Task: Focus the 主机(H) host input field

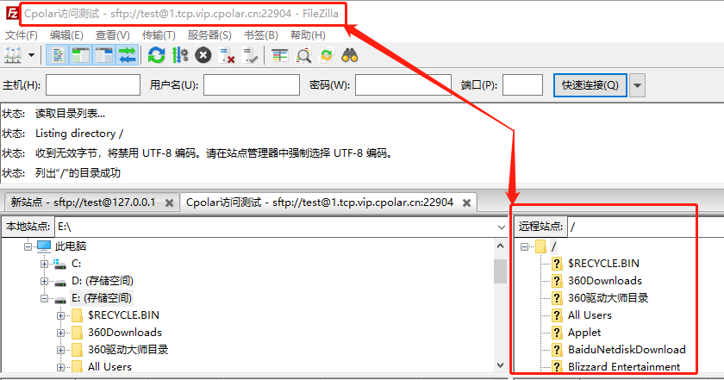Action: [x=93, y=85]
